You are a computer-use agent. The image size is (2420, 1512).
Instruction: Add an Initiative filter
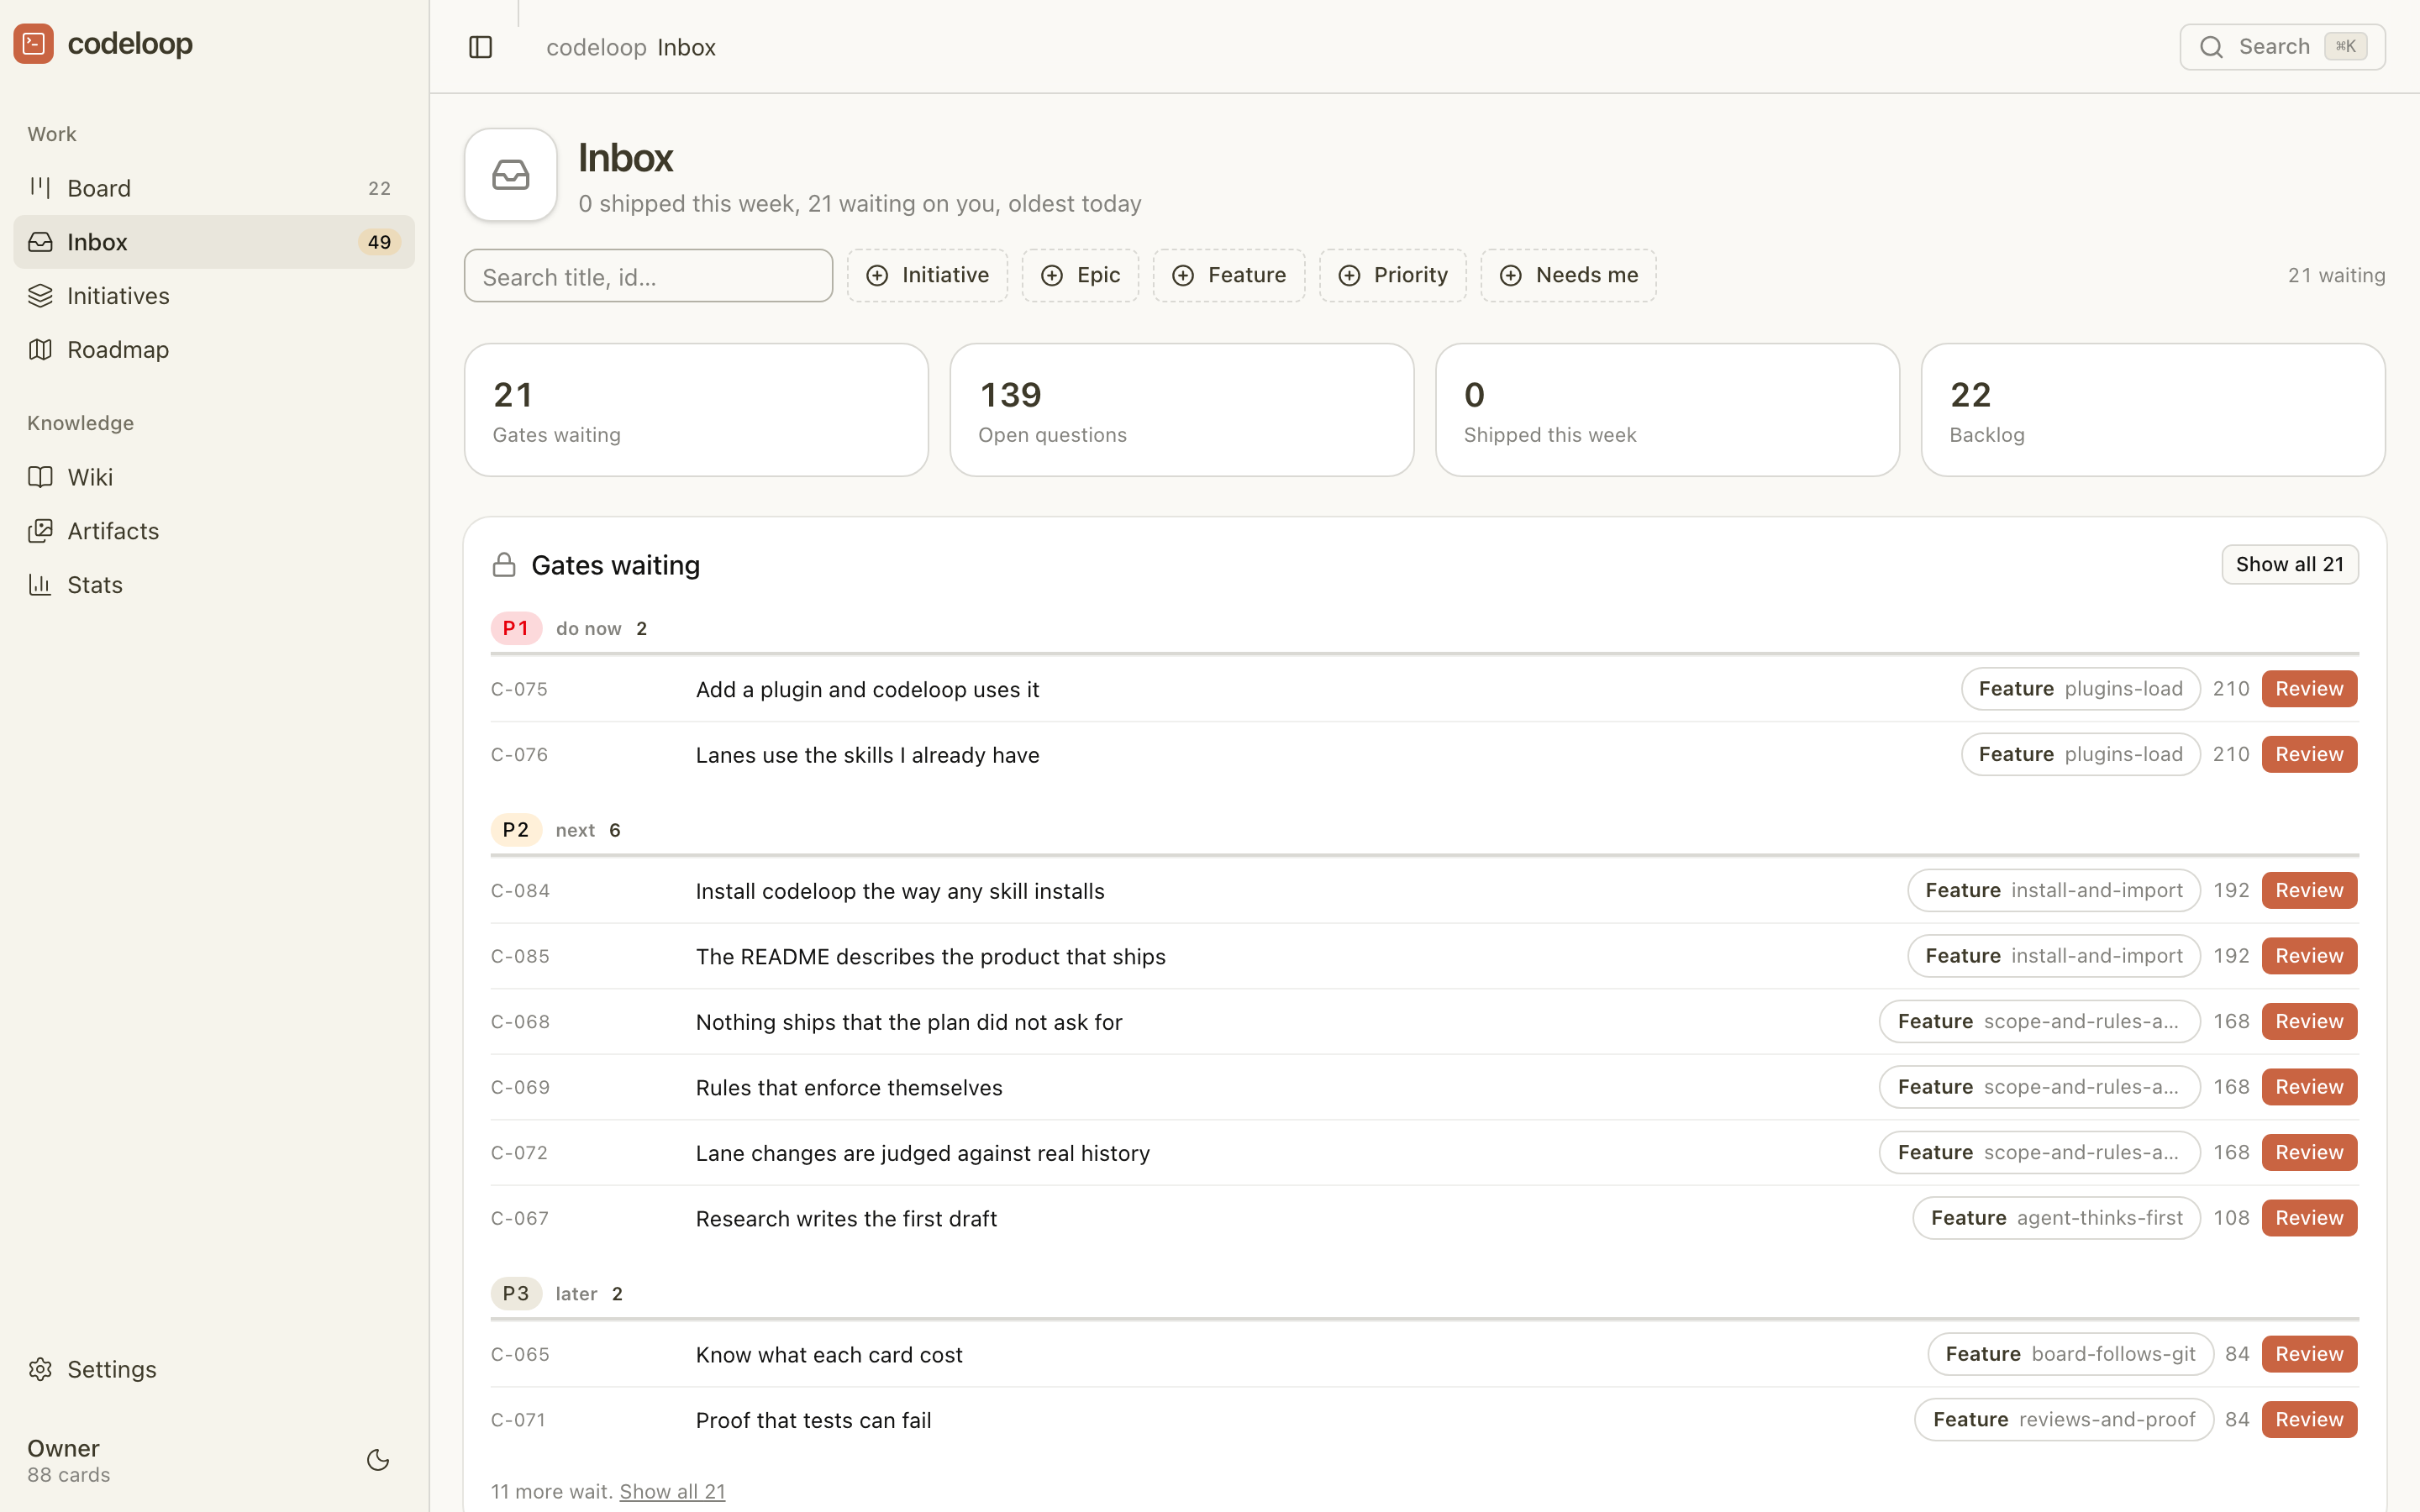(x=927, y=275)
